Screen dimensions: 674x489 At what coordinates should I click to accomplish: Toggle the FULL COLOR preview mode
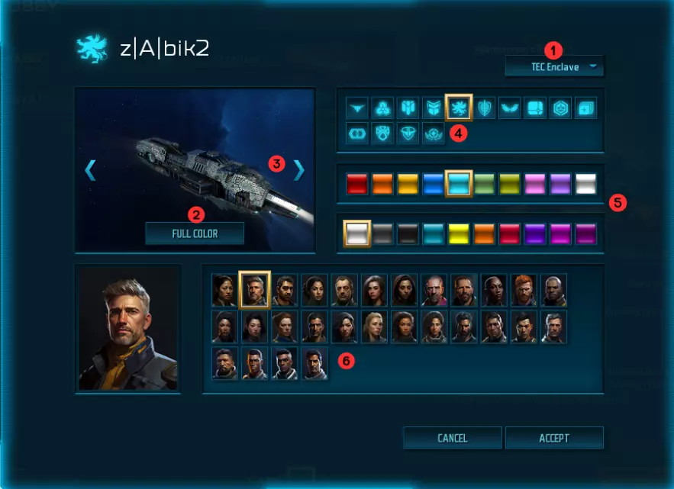click(x=195, y=233)
